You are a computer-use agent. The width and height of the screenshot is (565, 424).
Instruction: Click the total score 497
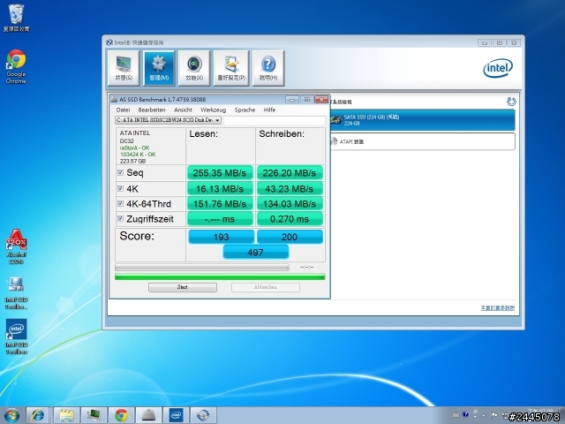pos(255,252)
